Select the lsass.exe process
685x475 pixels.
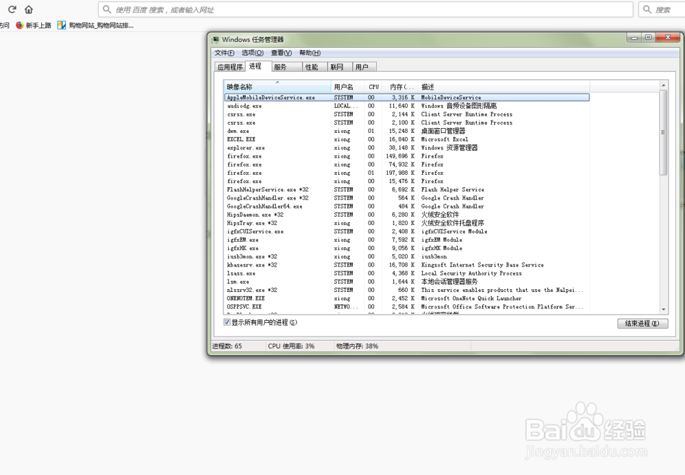(x=407, y=273)
